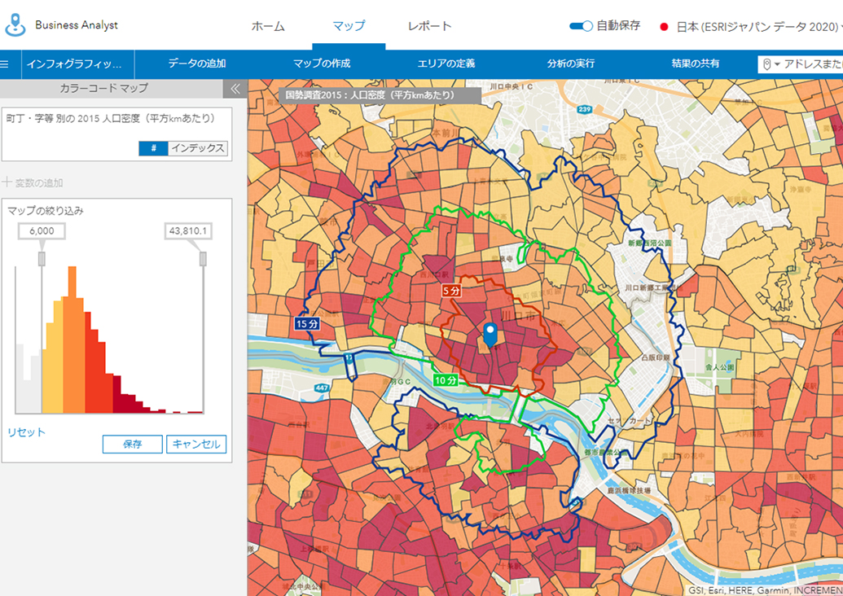
Task: Click the 10 分 drive-time label
Action: click(x=446, y=380)
